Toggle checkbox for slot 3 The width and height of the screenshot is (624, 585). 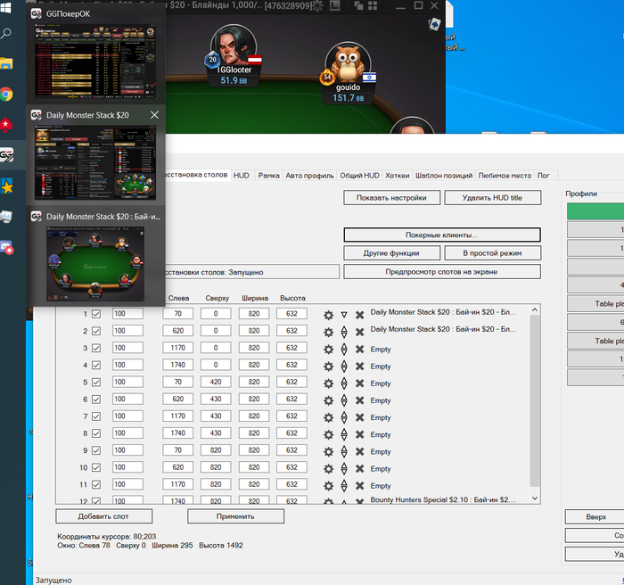pos(96,348)
